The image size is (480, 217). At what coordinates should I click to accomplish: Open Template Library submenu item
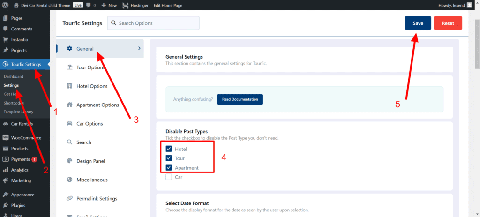coord(18,112)
